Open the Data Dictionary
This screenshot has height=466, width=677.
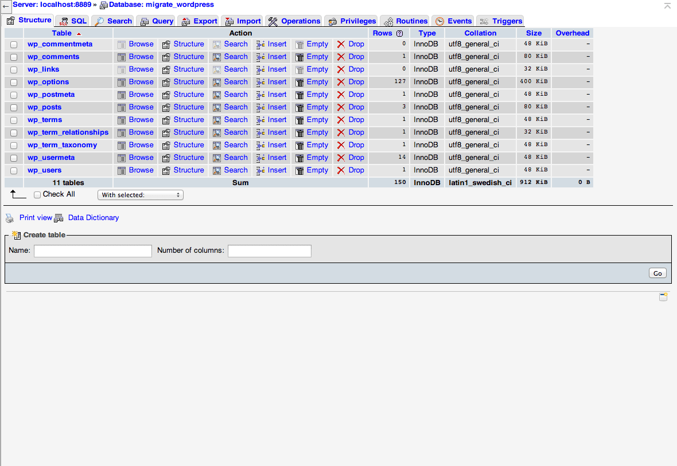tap(93, 217)
